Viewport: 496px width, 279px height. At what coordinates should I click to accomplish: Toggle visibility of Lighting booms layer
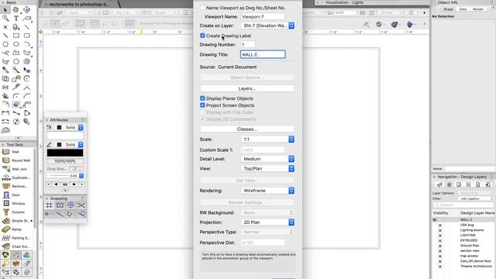click(x=439, y=230)
